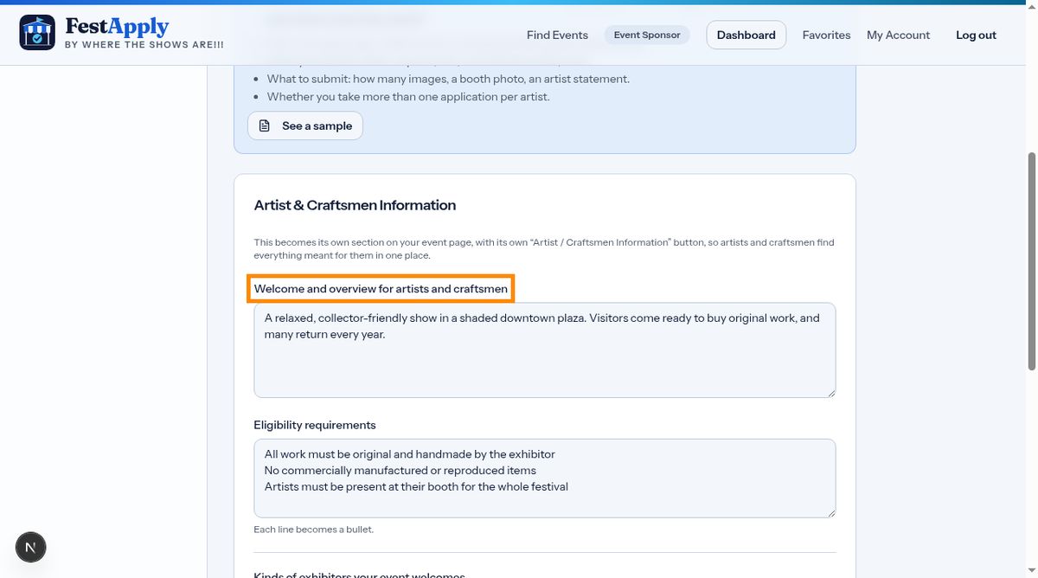
Task: Go to Find Events
Action: 557,35
